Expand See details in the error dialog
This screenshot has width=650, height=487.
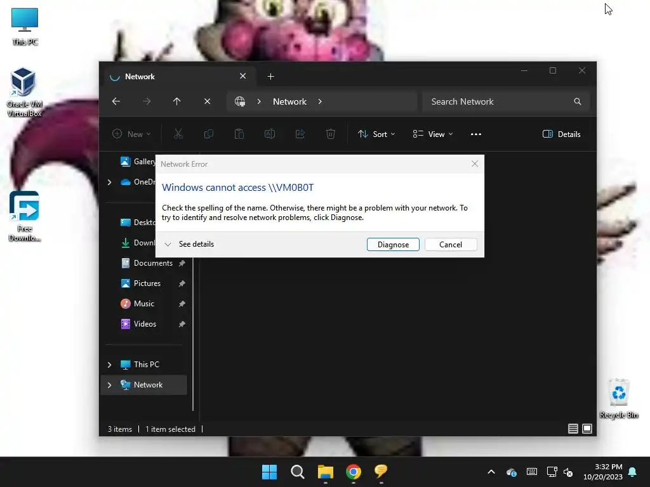pyautogui.click(x=189, y=244)
